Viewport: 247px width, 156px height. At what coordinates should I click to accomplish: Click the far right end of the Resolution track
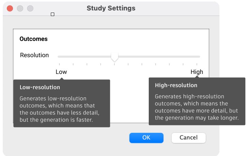[199, 57]
